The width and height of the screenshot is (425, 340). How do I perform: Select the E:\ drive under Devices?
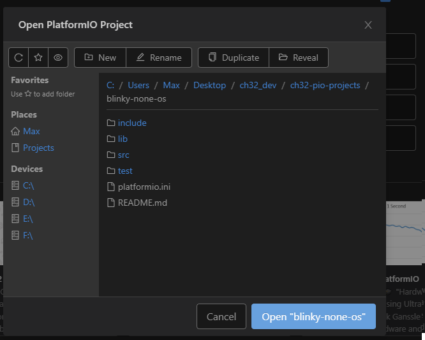click(x=28, y=219)
